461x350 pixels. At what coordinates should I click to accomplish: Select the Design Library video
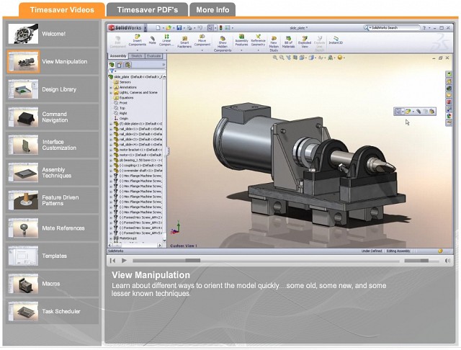click(x=53, y=89)
